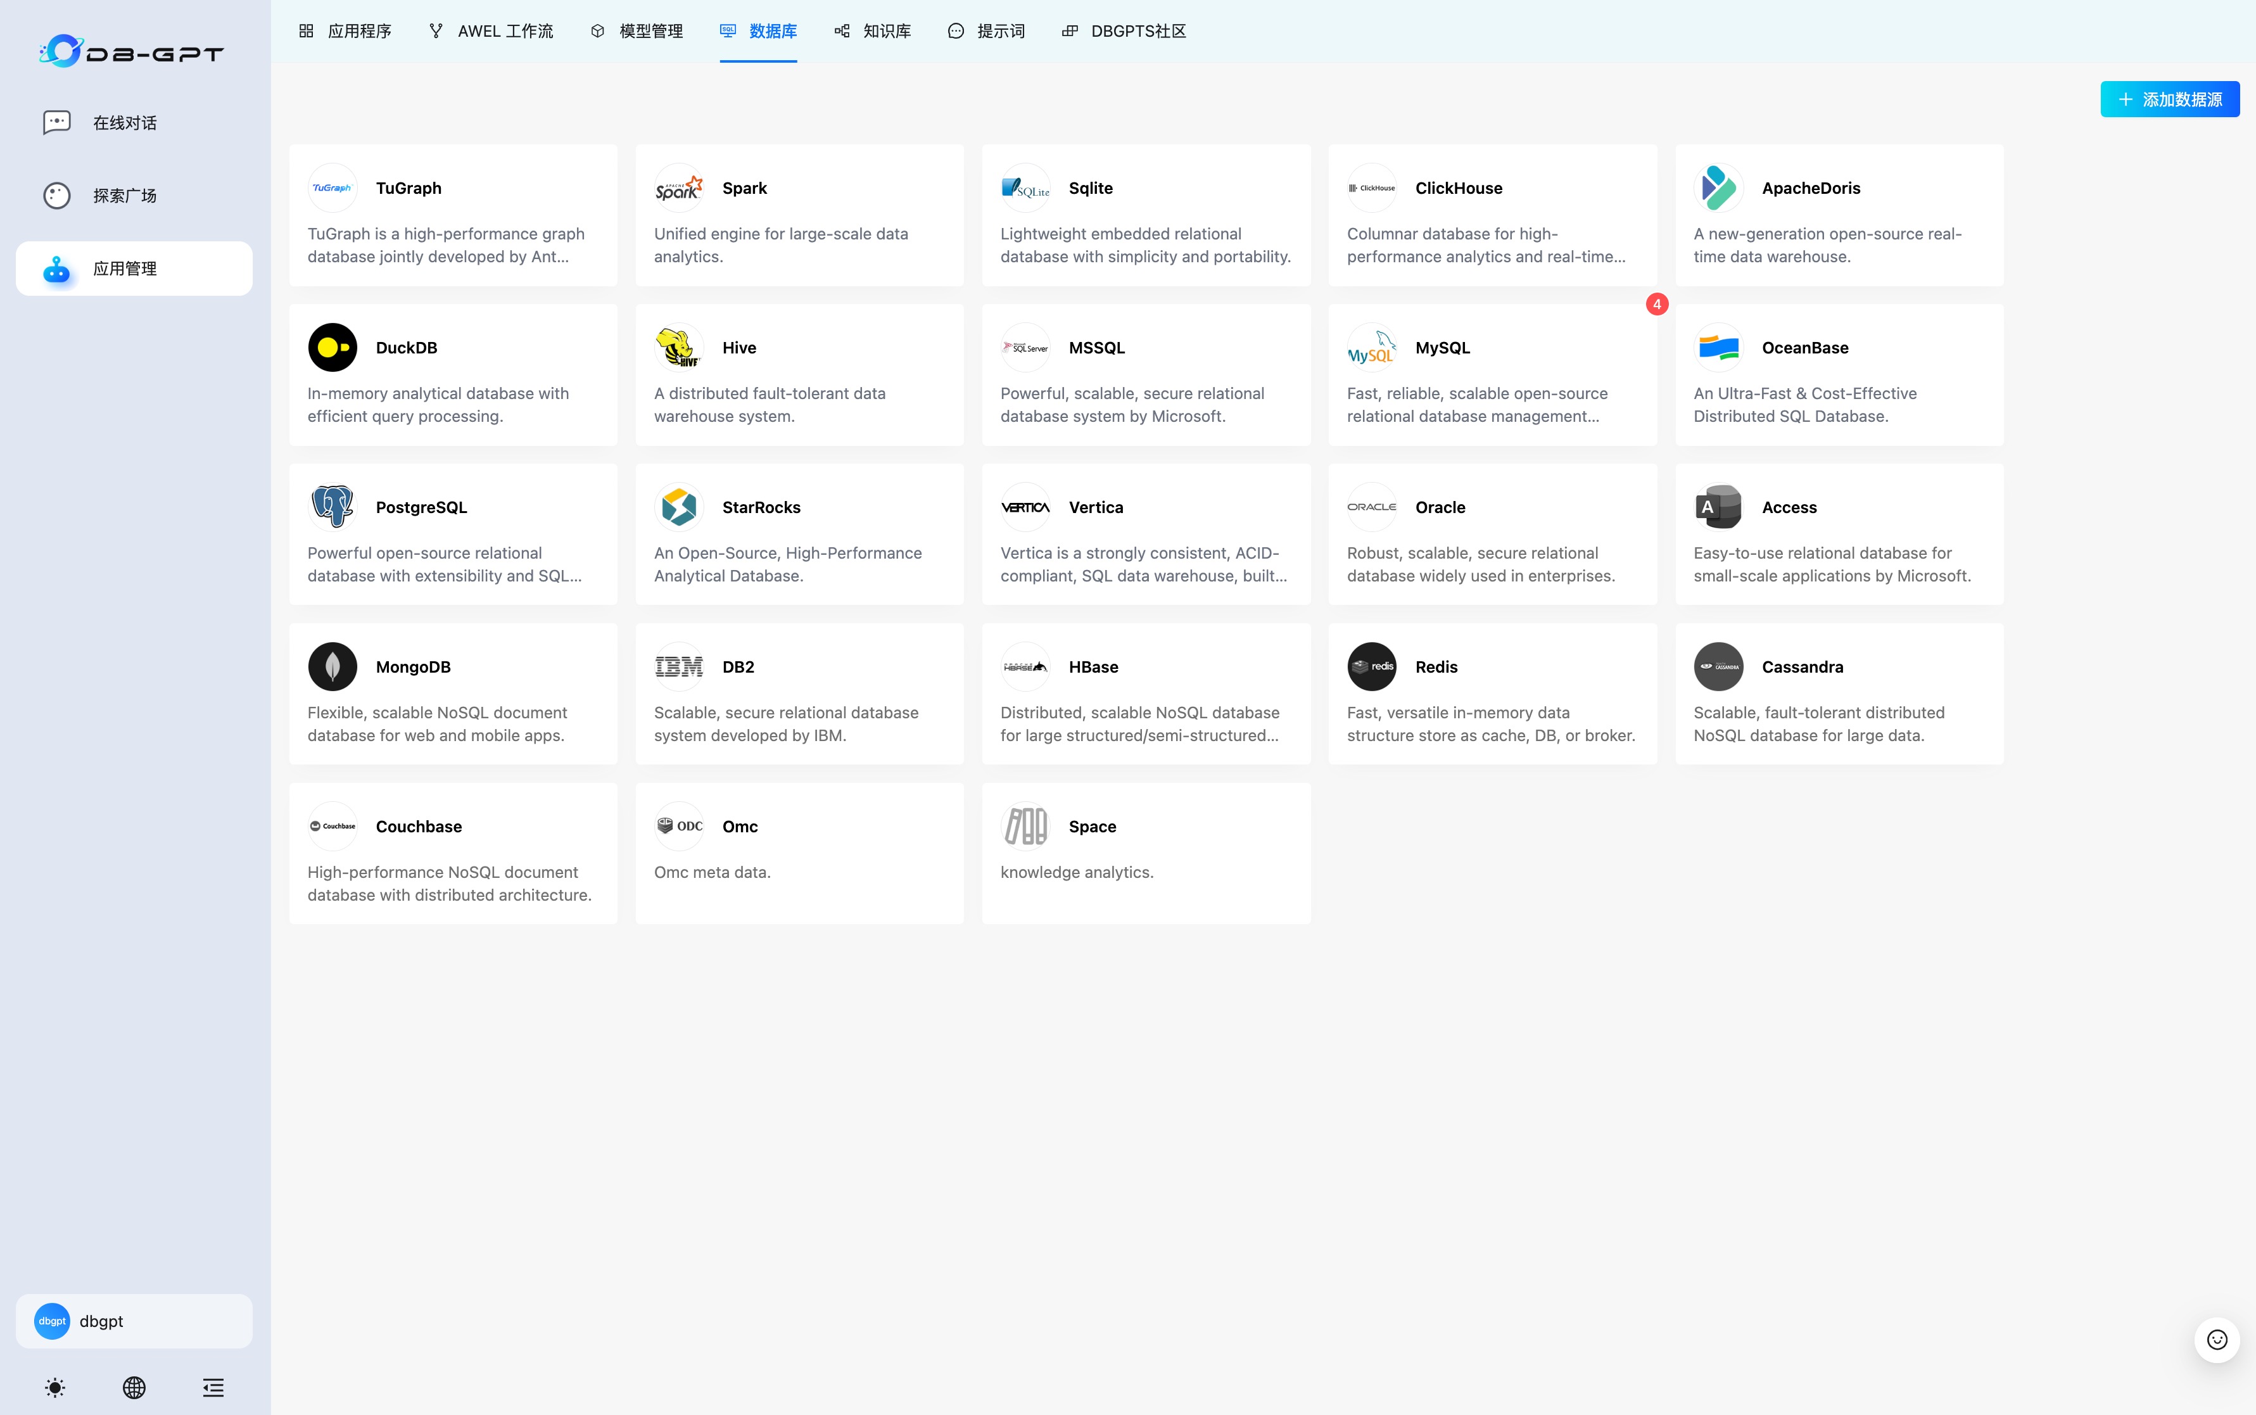Open the smiley feedback floating button
Screen dimensions: 2256x1415
click(x=2217, y=1339)
